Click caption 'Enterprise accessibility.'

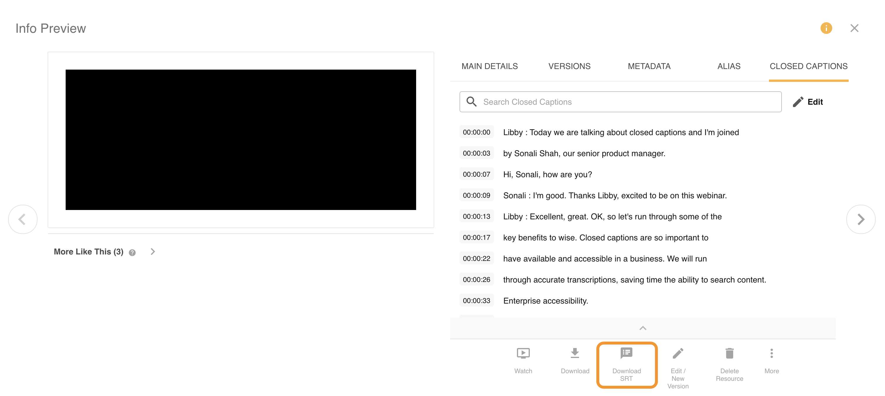tap(546, 301)
